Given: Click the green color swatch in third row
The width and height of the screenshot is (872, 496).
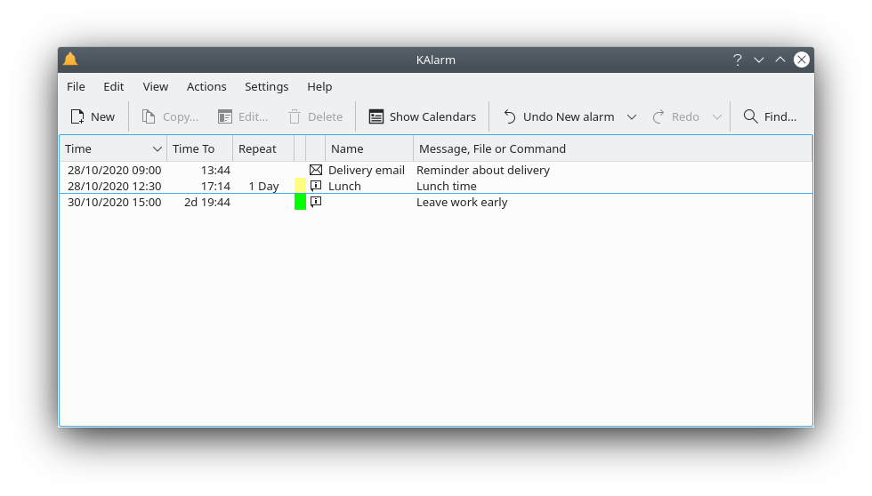Looking at the screenshot, I should (300, 202).
